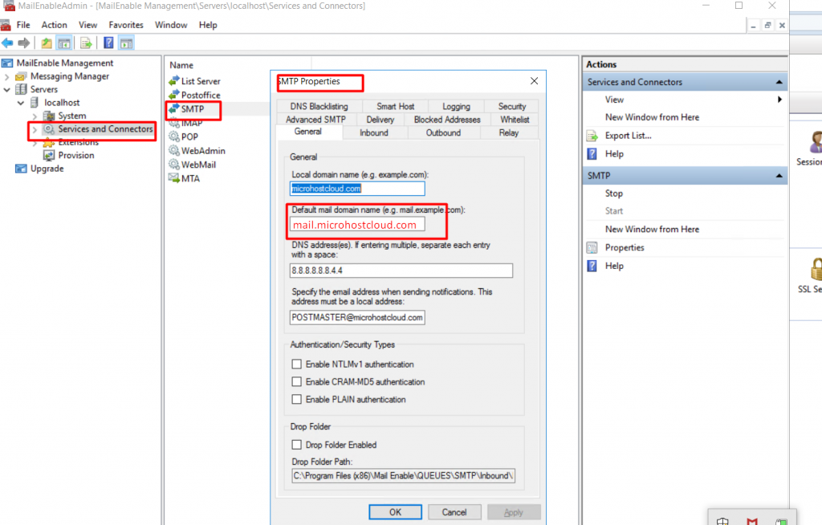Collapse the Services and Connectors actions section

[x=779, y=83]
